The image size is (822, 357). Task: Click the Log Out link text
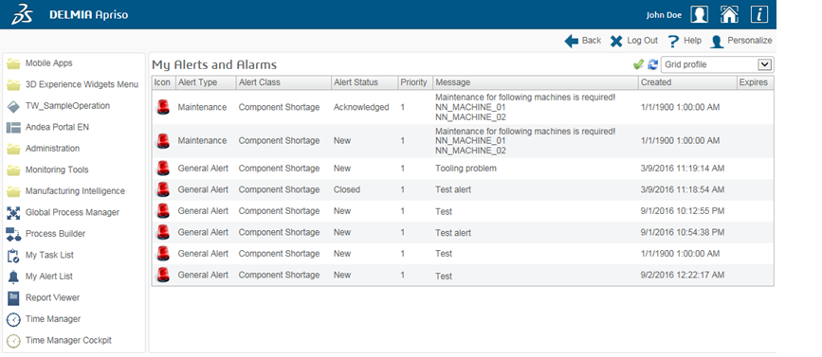click(x=642, y=41)
